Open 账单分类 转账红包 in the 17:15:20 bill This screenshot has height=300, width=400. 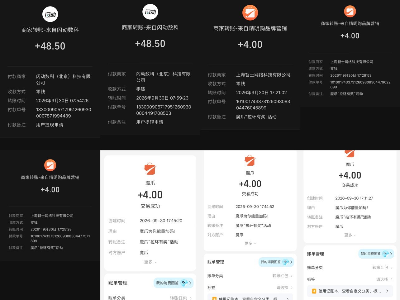click(150, 298)
